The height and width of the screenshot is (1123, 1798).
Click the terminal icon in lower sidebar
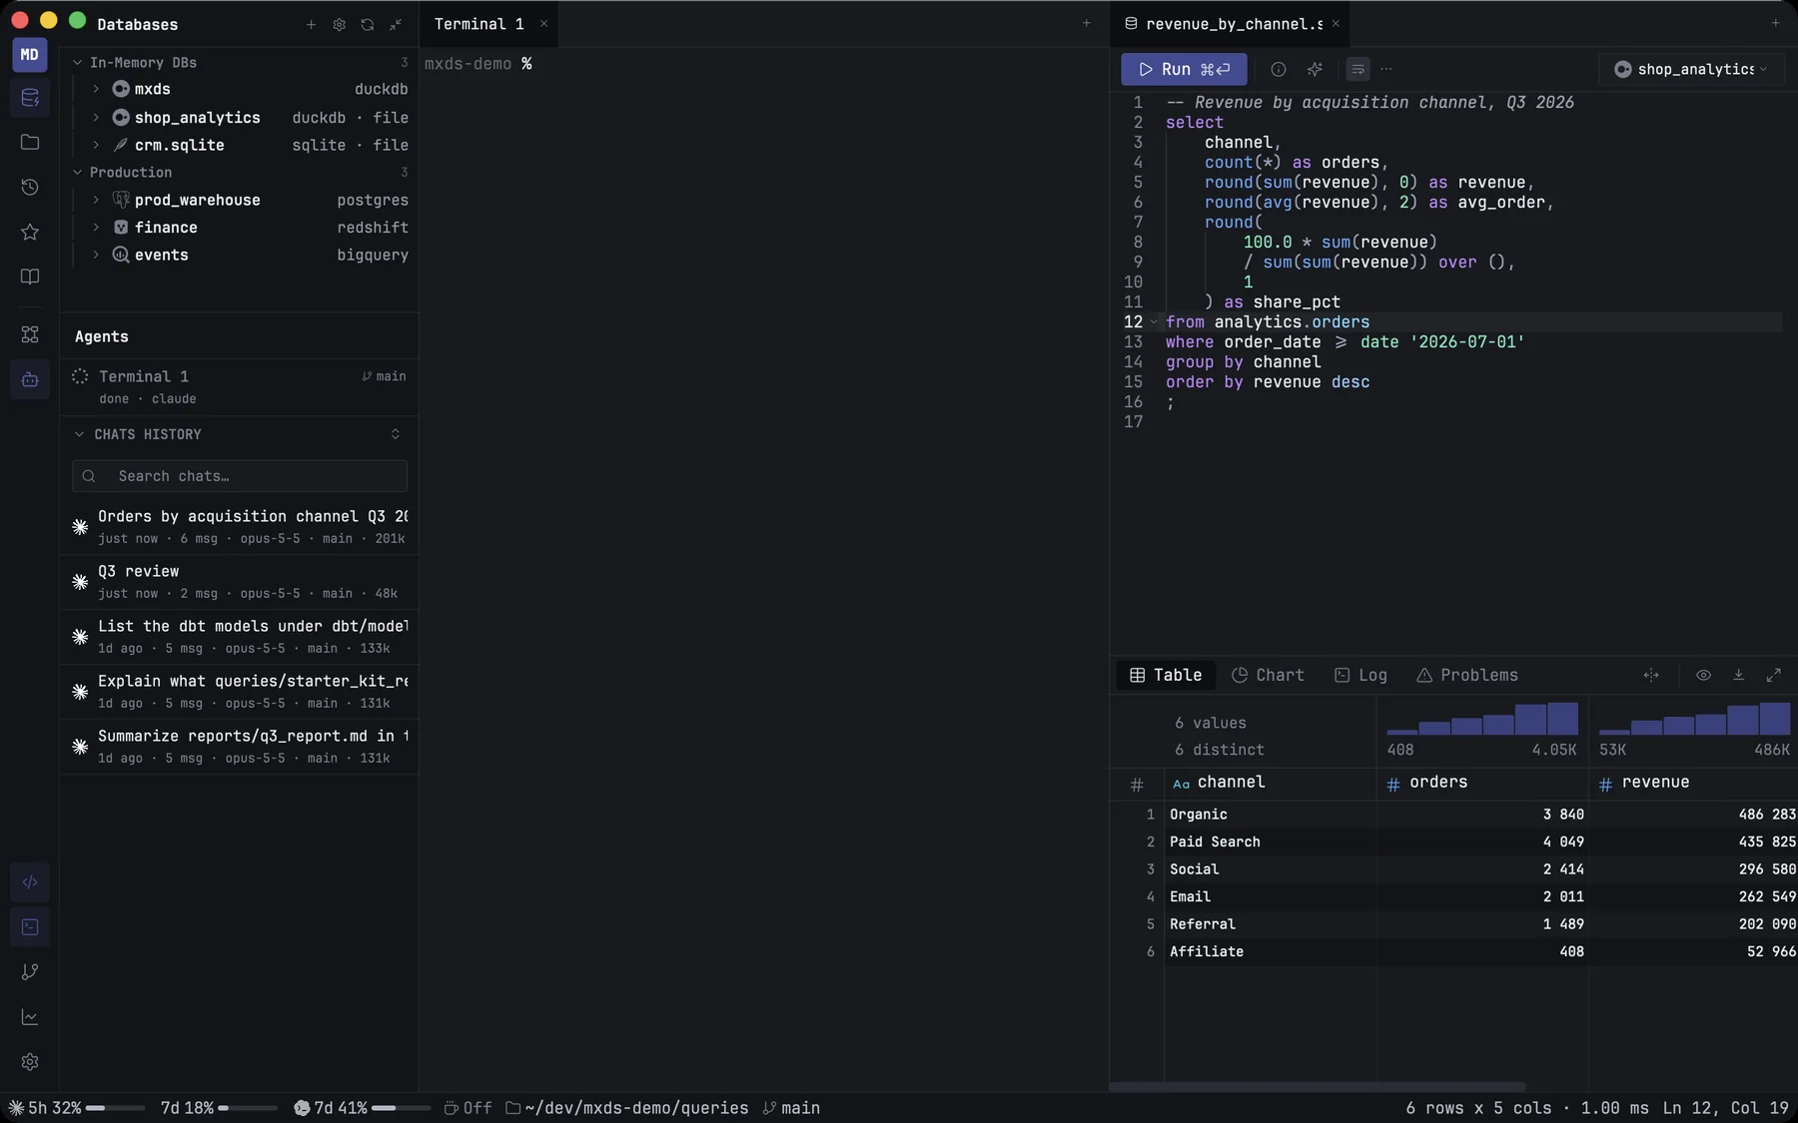[30, 927]
